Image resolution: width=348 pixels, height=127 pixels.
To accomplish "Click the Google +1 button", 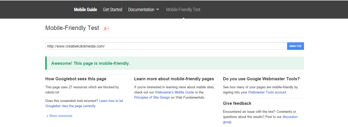I will [106, 29].
